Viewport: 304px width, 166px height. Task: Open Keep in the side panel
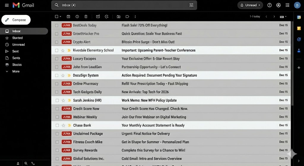point(299,28)
